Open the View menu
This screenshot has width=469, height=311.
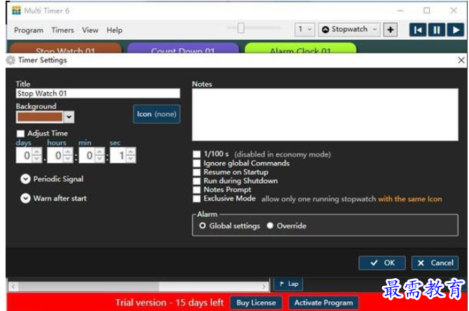click(90, 30)
